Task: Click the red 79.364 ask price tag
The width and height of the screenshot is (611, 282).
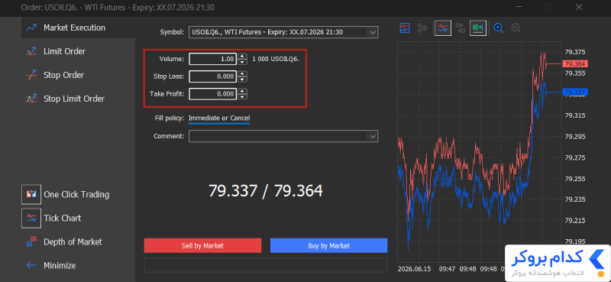Action: [576, 64]
